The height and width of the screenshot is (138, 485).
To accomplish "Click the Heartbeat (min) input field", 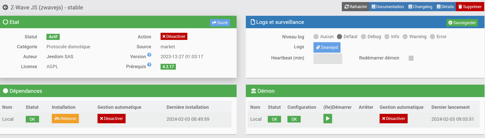I will coord(328,58).
